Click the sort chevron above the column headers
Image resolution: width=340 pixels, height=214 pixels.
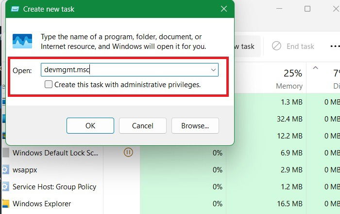[x=315, y=67]
